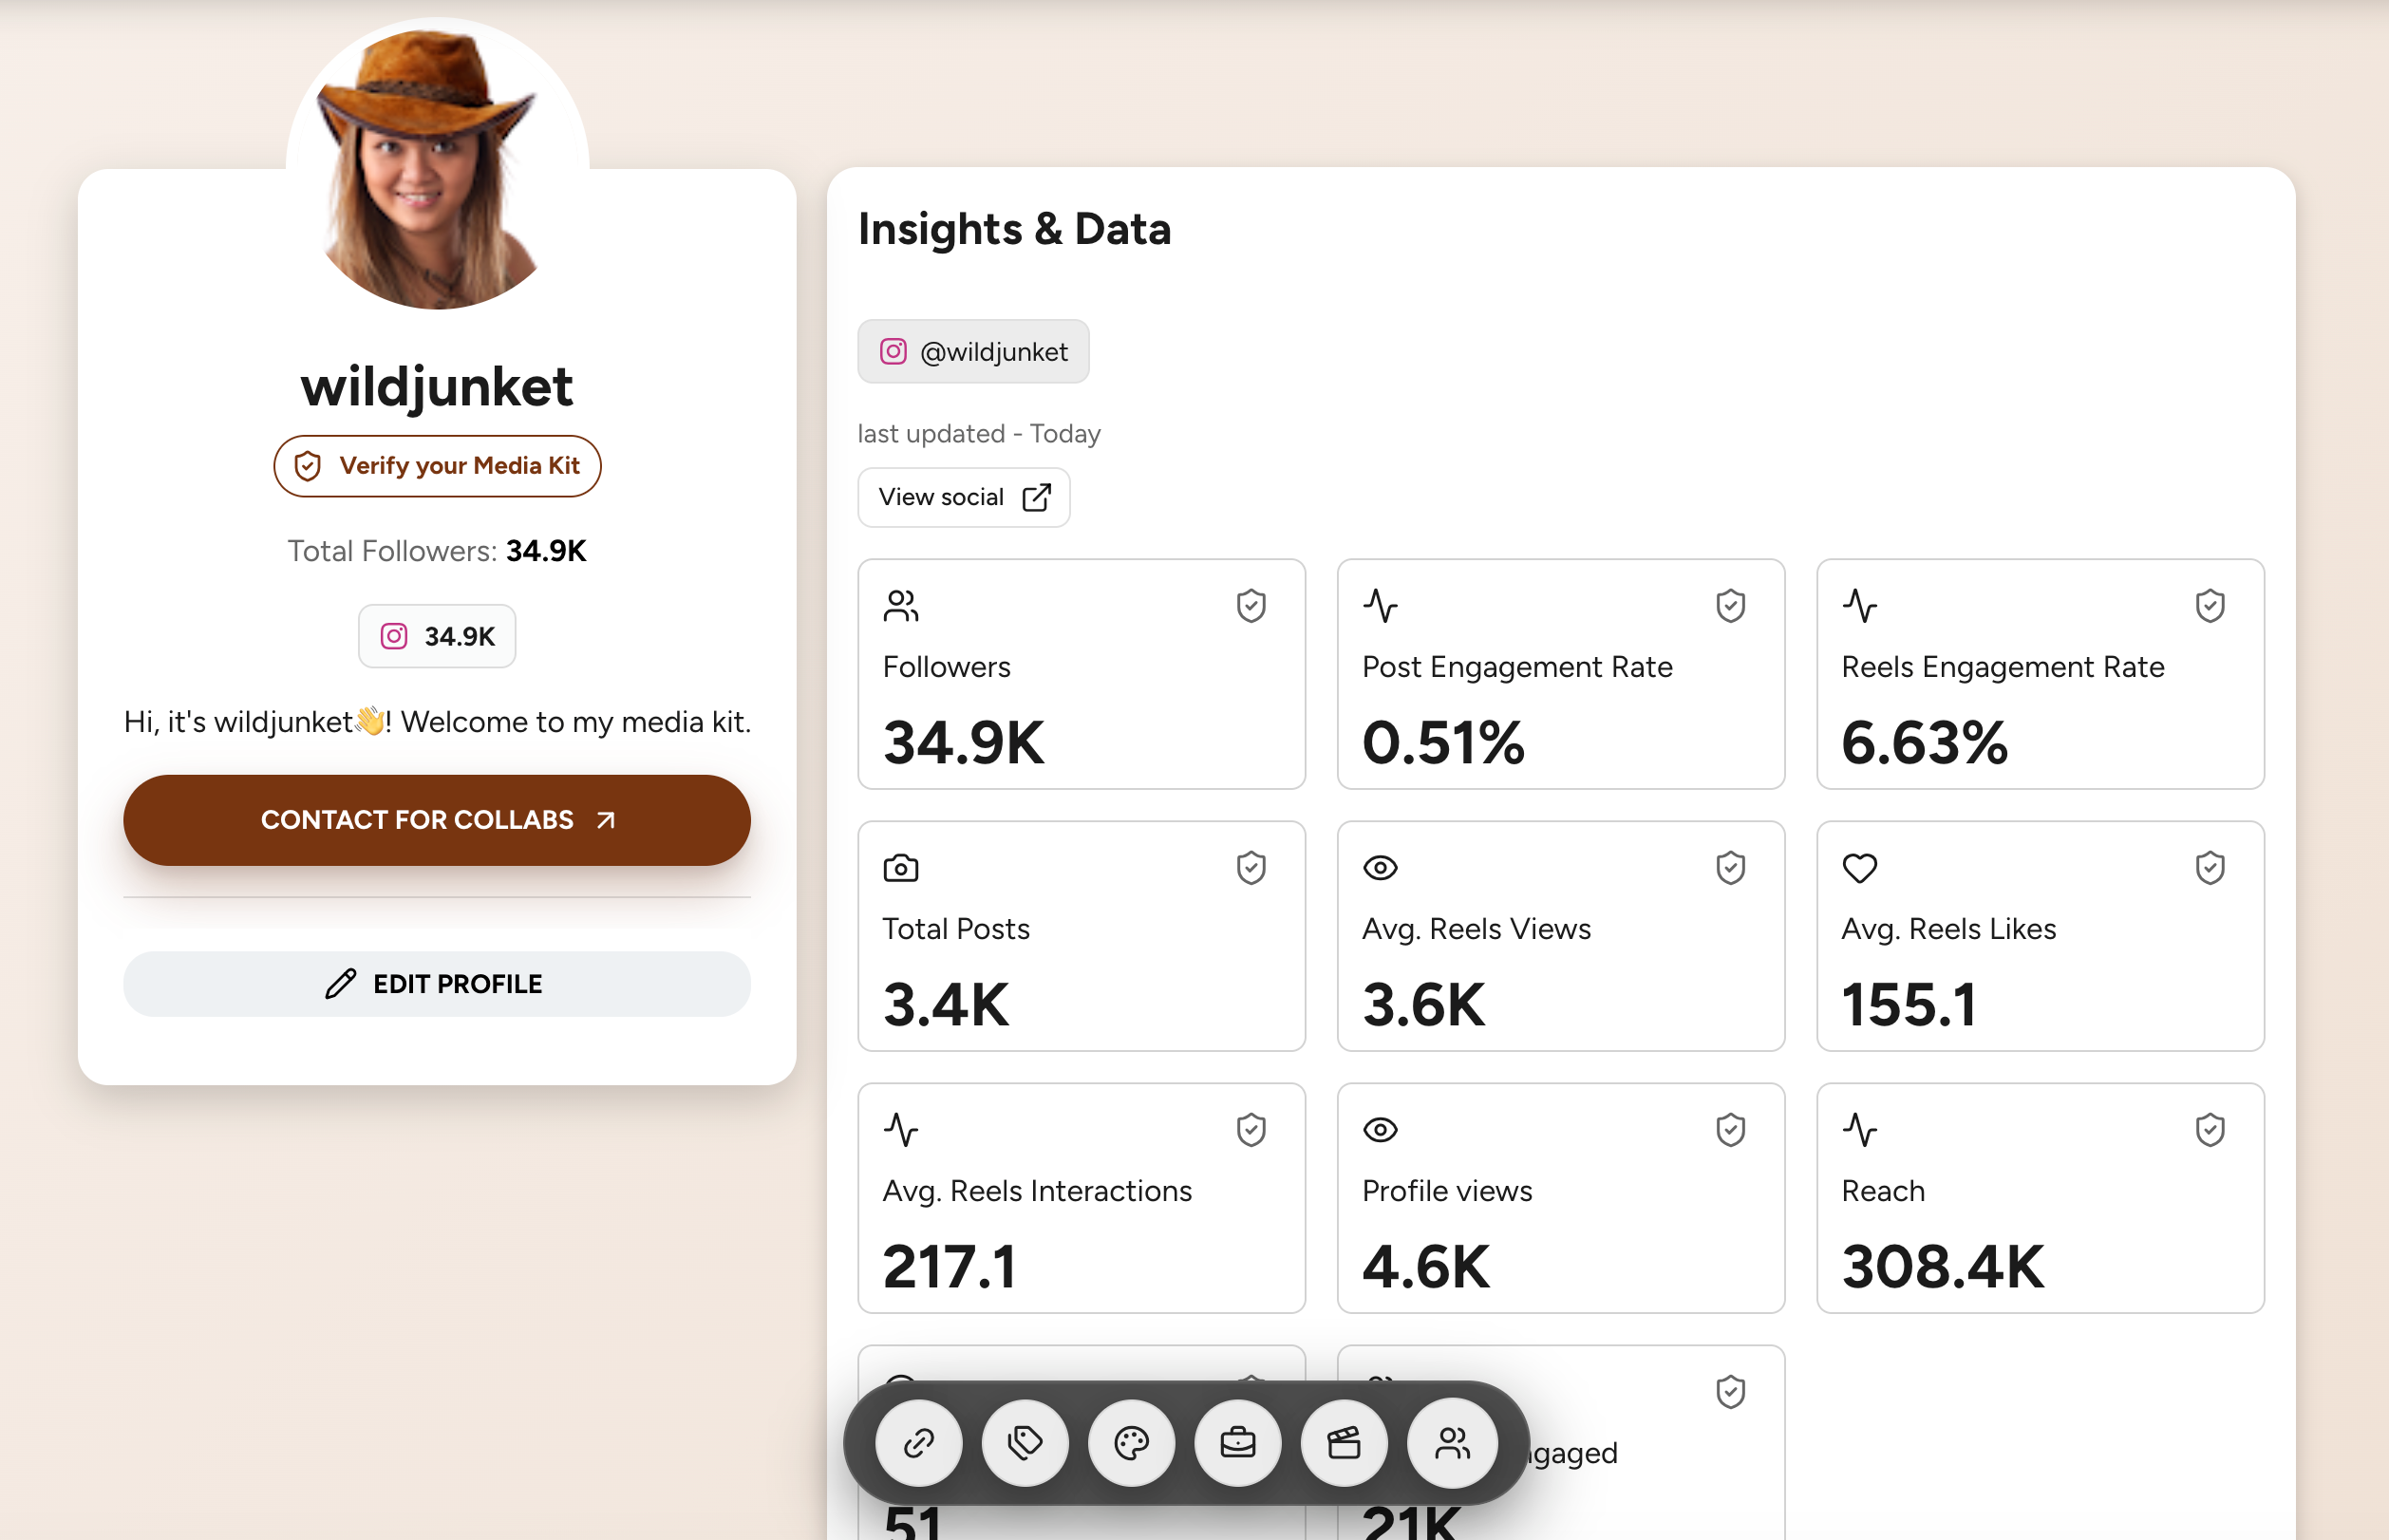Click the wildjunket profile photo

(x=437, y=163)
